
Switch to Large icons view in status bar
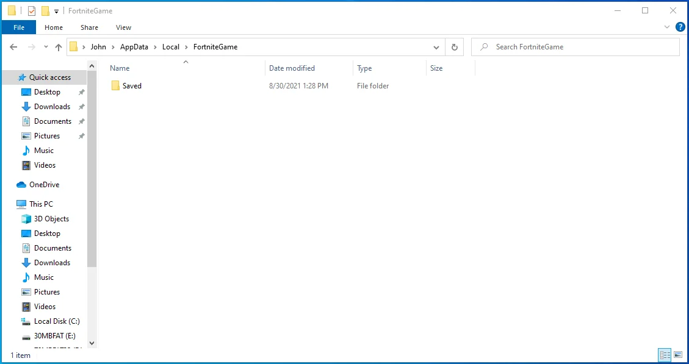(678, 355)
